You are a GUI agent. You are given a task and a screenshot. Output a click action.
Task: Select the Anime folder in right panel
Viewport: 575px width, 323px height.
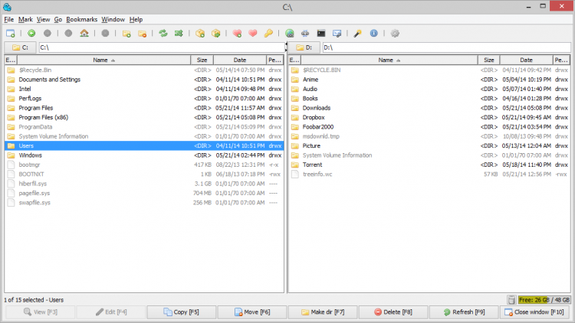click(x=429, y=80)
